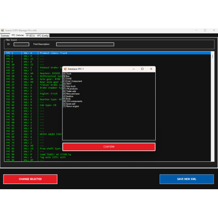Focus the Find Description search field
This screenshot has width=218, height=218.
85,44
